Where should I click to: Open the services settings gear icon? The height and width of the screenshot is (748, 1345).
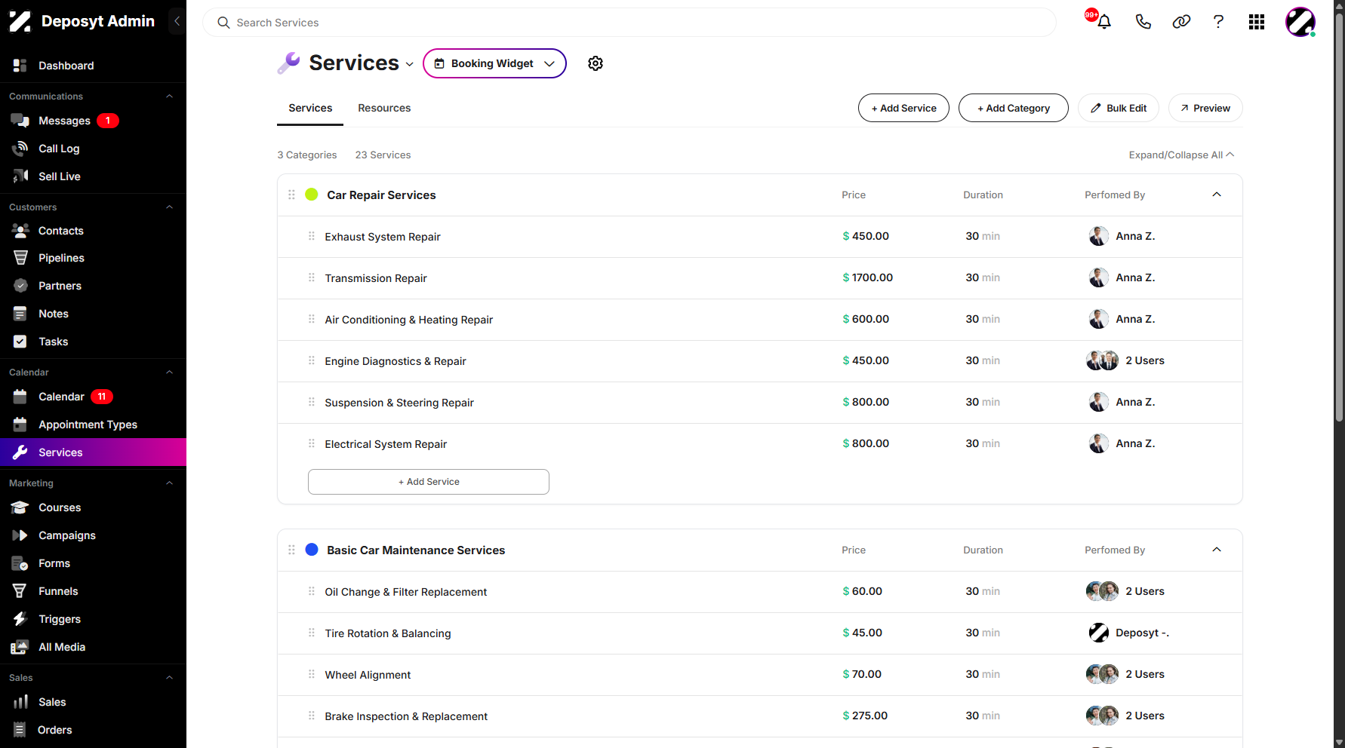click(x=596, y=63)
